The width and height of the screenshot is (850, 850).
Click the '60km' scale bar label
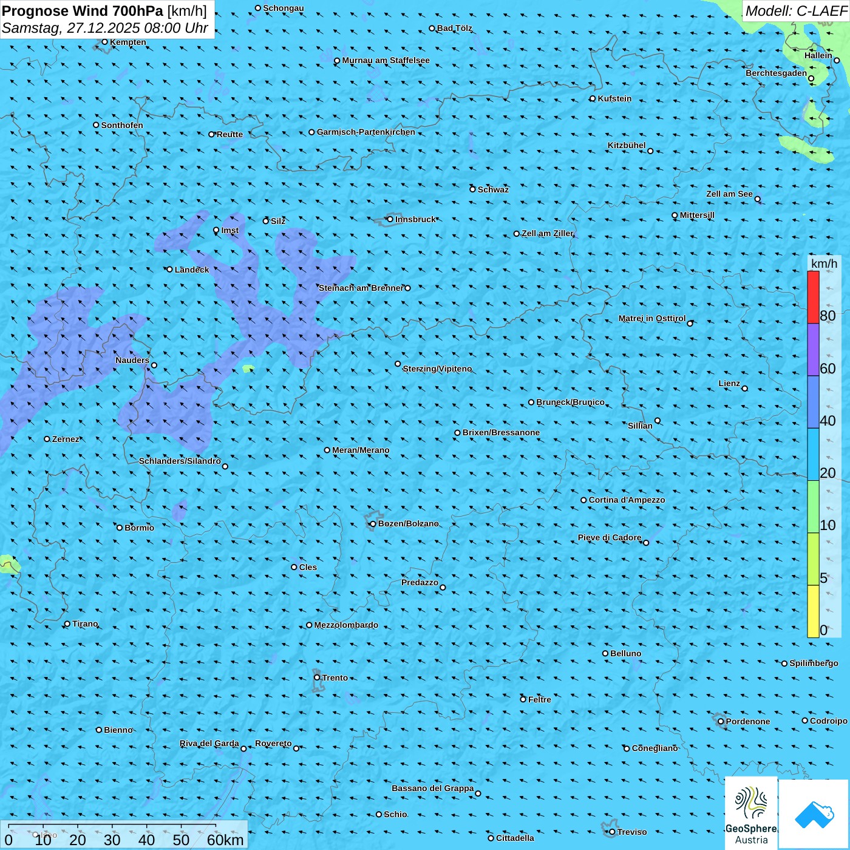(225, 840)
